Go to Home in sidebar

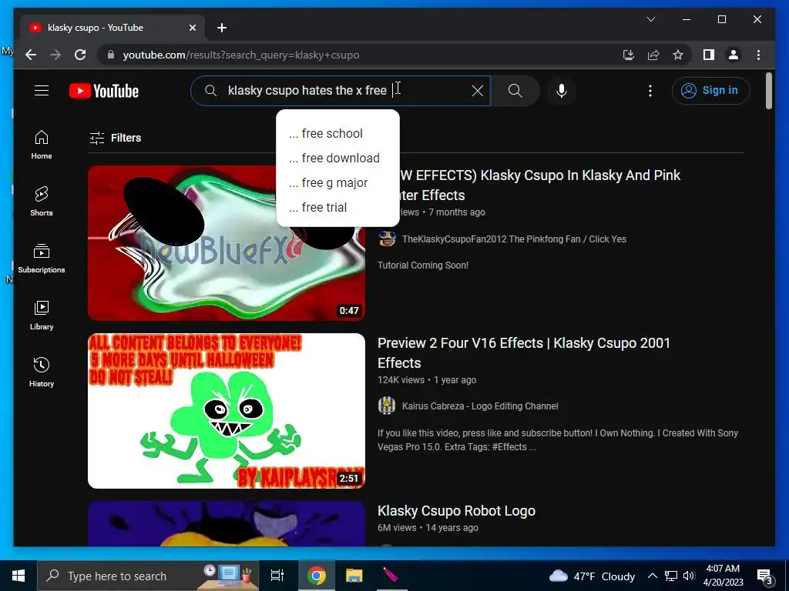42,145
